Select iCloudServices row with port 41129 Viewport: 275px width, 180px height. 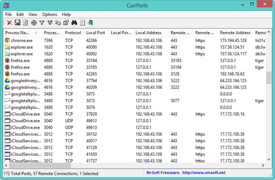point(135,147)
